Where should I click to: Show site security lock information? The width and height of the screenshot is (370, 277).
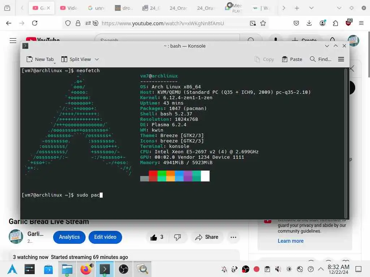pyautogui.click(x=78, y=23)
